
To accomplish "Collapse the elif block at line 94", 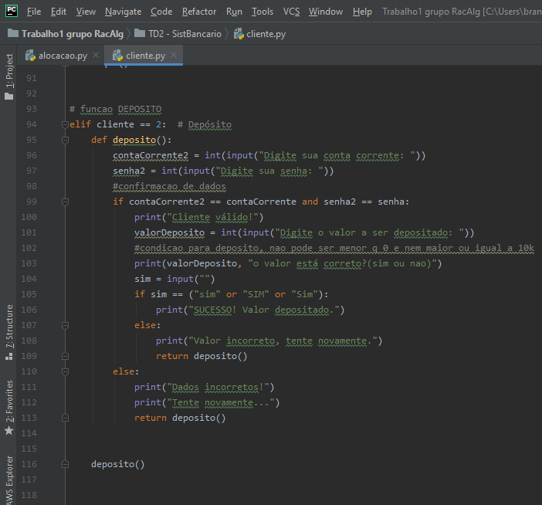I will (65, 124).
